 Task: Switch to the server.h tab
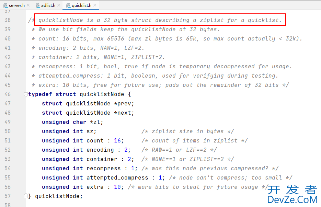[x=16, y=5]
